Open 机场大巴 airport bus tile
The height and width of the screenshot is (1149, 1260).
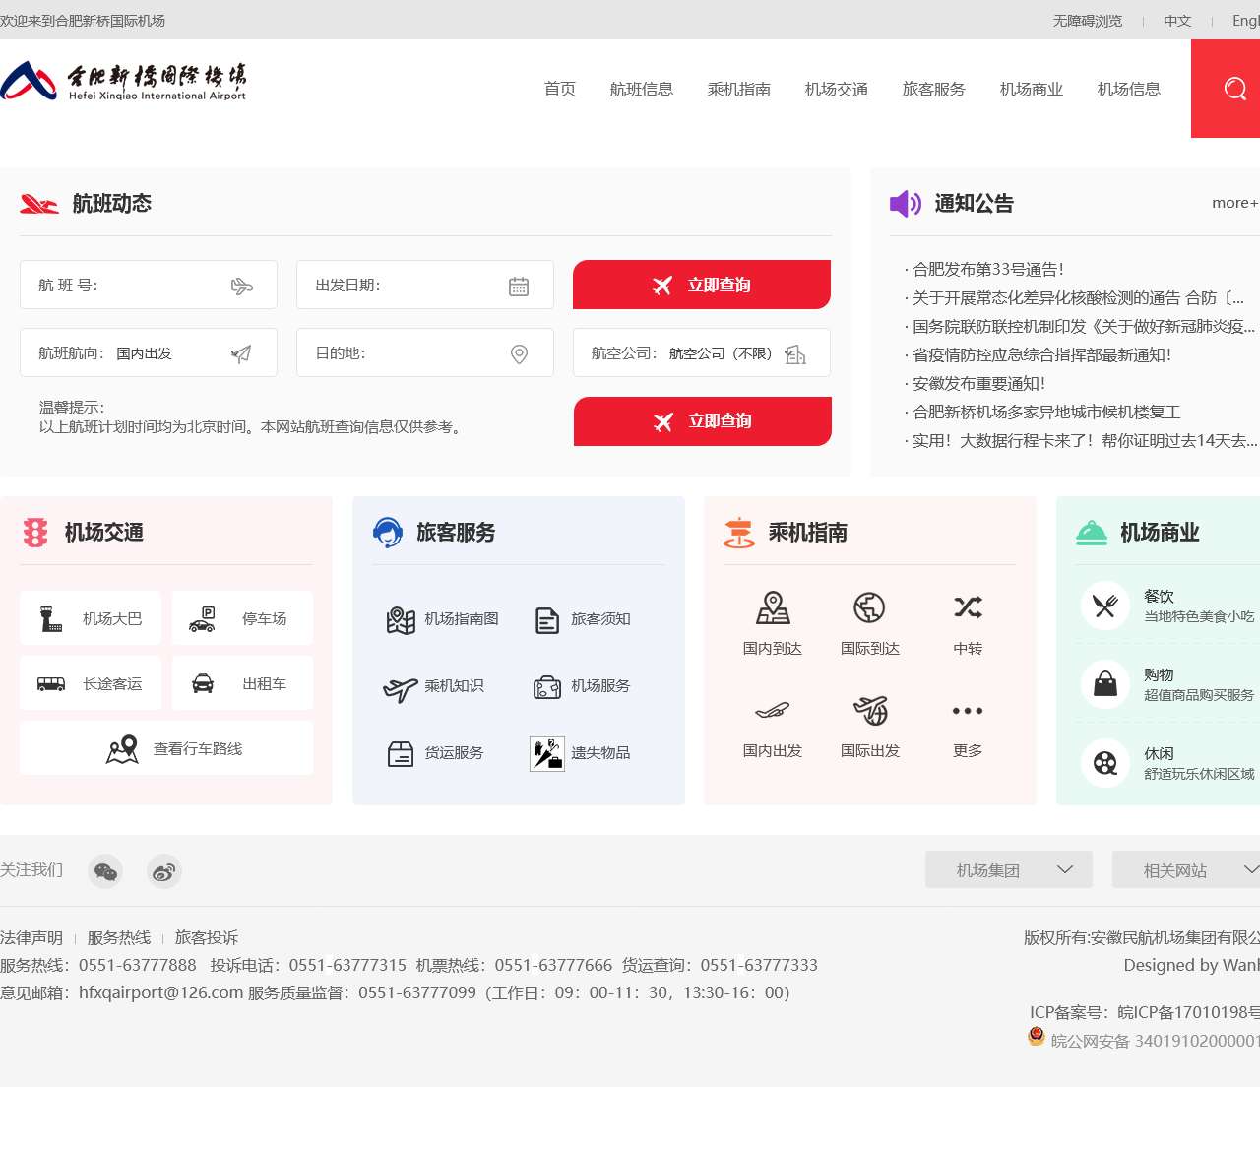click(x=91, y=618)
